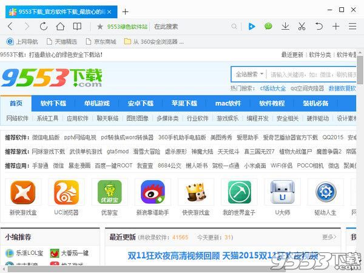The image size is (364, 273).
Task: Bookmark page with the star icon
Action: point(100,27)
